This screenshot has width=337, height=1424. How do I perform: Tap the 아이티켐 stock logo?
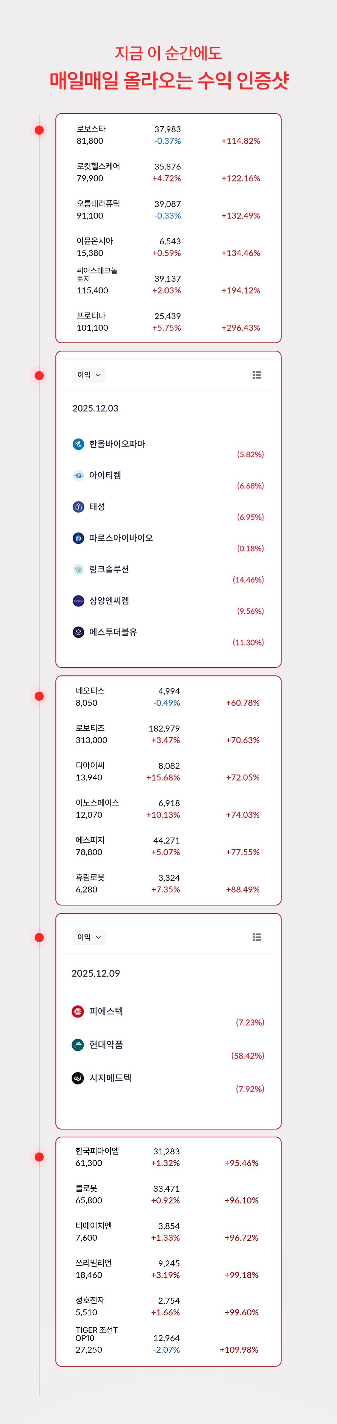pyautogui.click(x=78, y=476)
